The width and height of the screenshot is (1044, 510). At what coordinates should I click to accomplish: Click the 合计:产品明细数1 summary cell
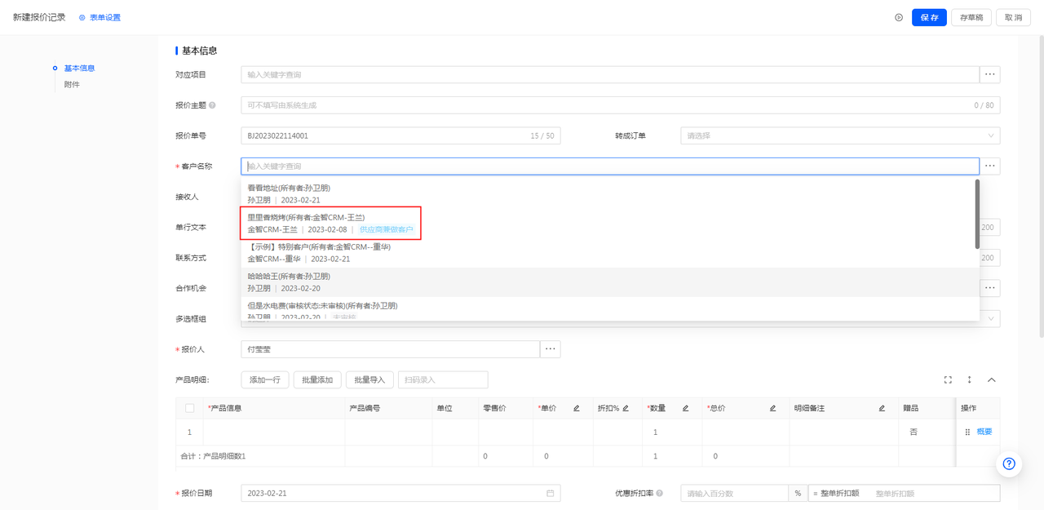click(213, 456)
